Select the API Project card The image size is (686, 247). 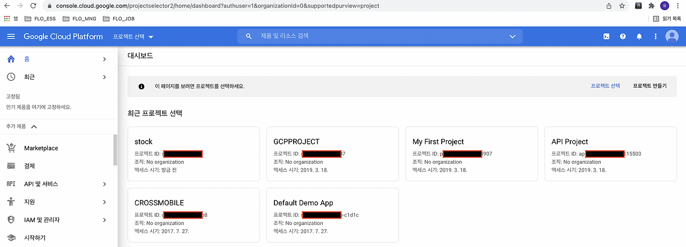coord(610,154)
